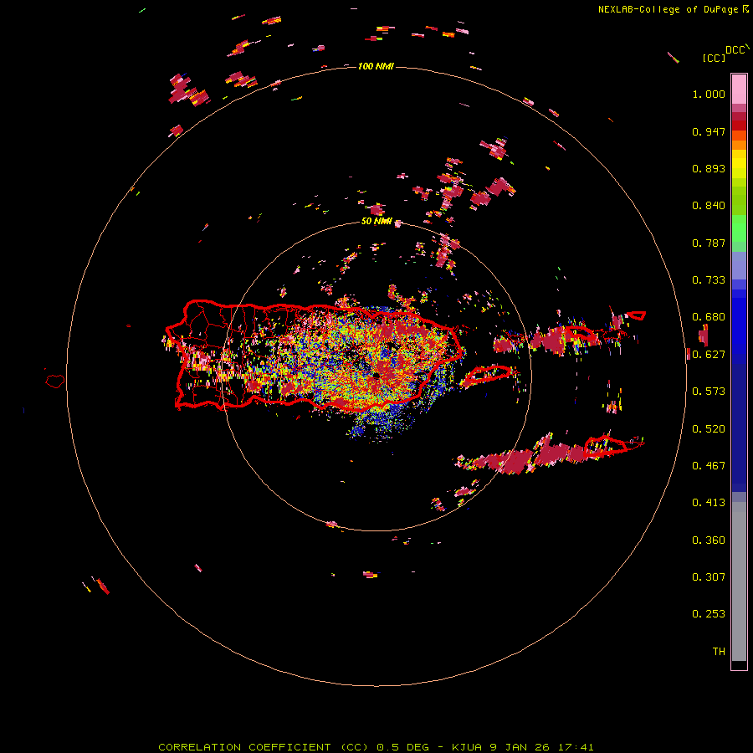Click the 0.947 scale value
The image size is (753, 753).
(709, 131)
